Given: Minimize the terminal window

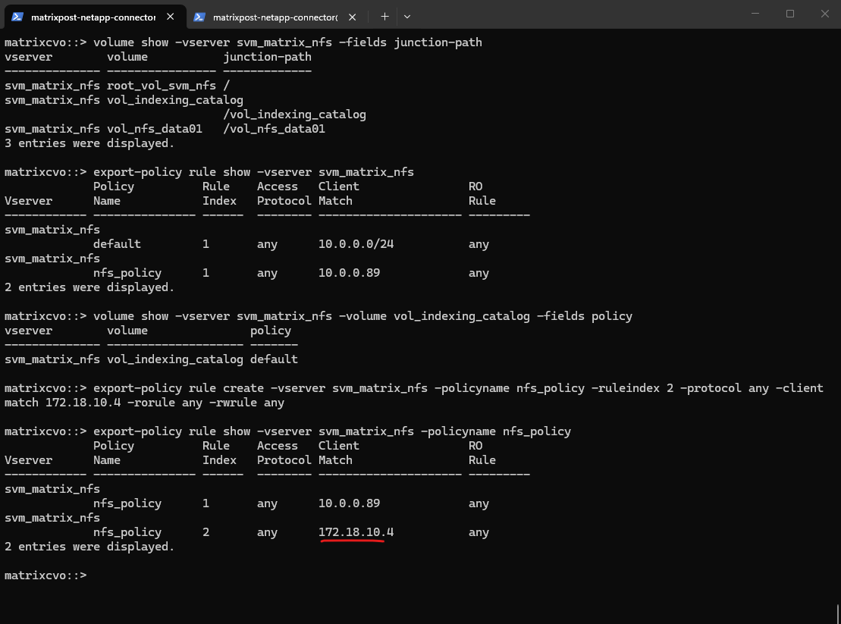Looking at the screenshot, I should coord(755,14).
